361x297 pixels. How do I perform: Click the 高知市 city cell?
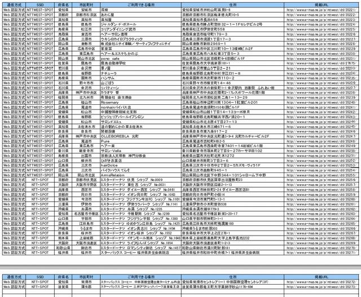[86, 20]
